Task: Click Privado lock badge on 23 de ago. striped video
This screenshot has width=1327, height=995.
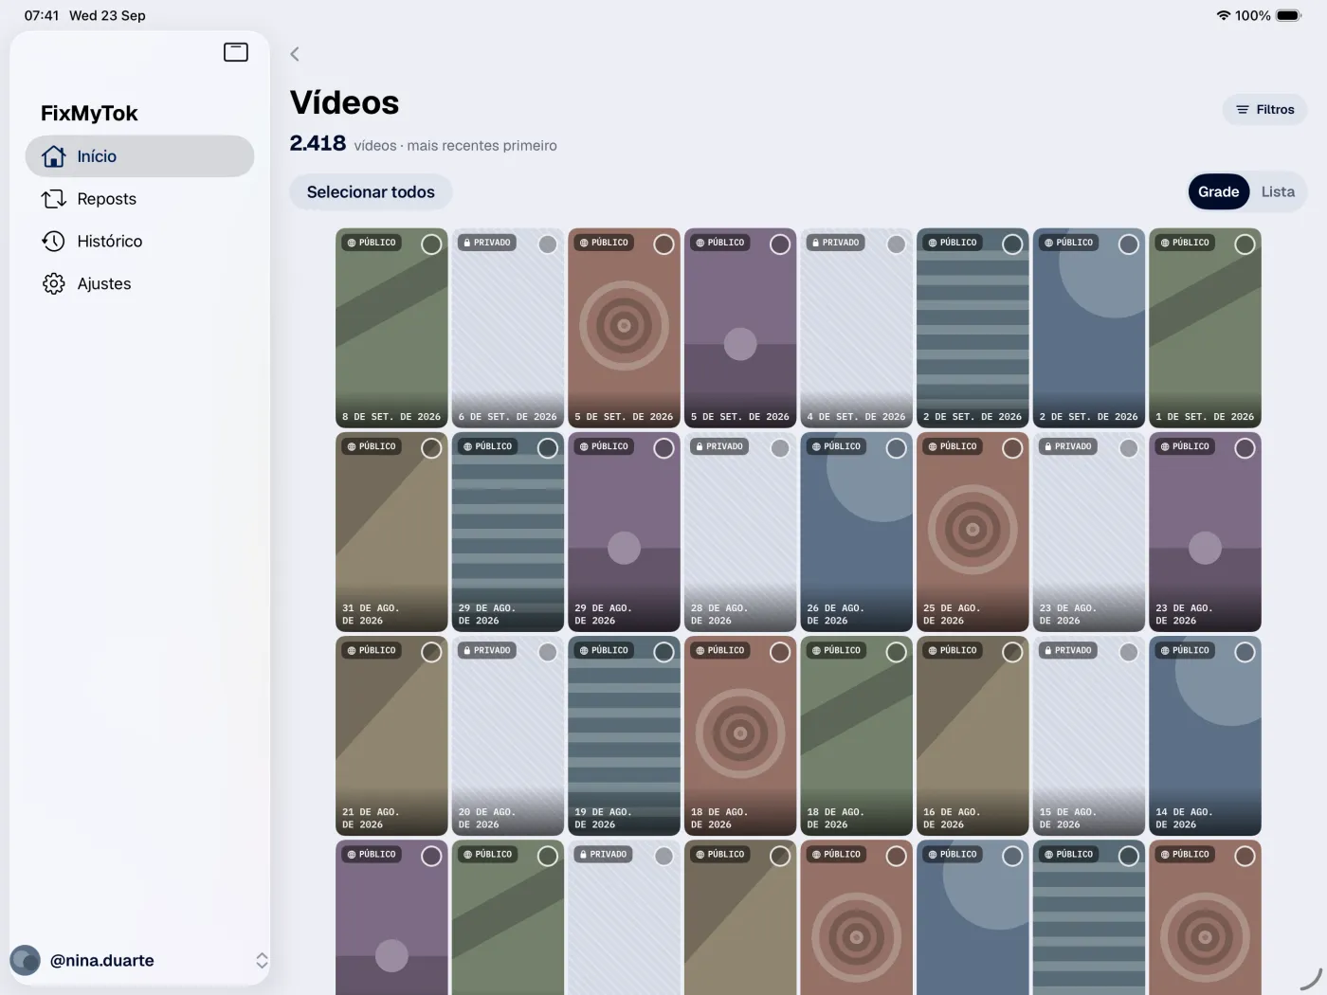Action: 1068,446
